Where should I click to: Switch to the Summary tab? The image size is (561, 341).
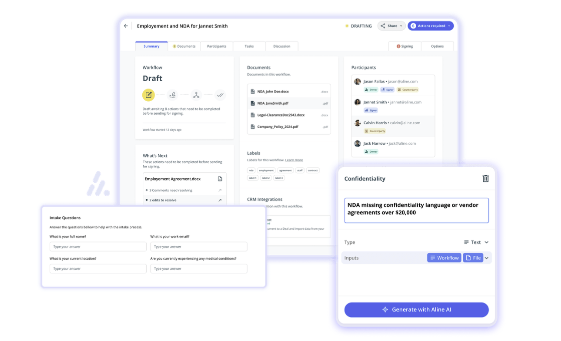151,46
